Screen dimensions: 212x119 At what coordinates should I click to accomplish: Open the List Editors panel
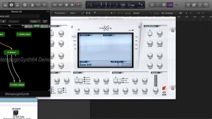tap(188, 5)
